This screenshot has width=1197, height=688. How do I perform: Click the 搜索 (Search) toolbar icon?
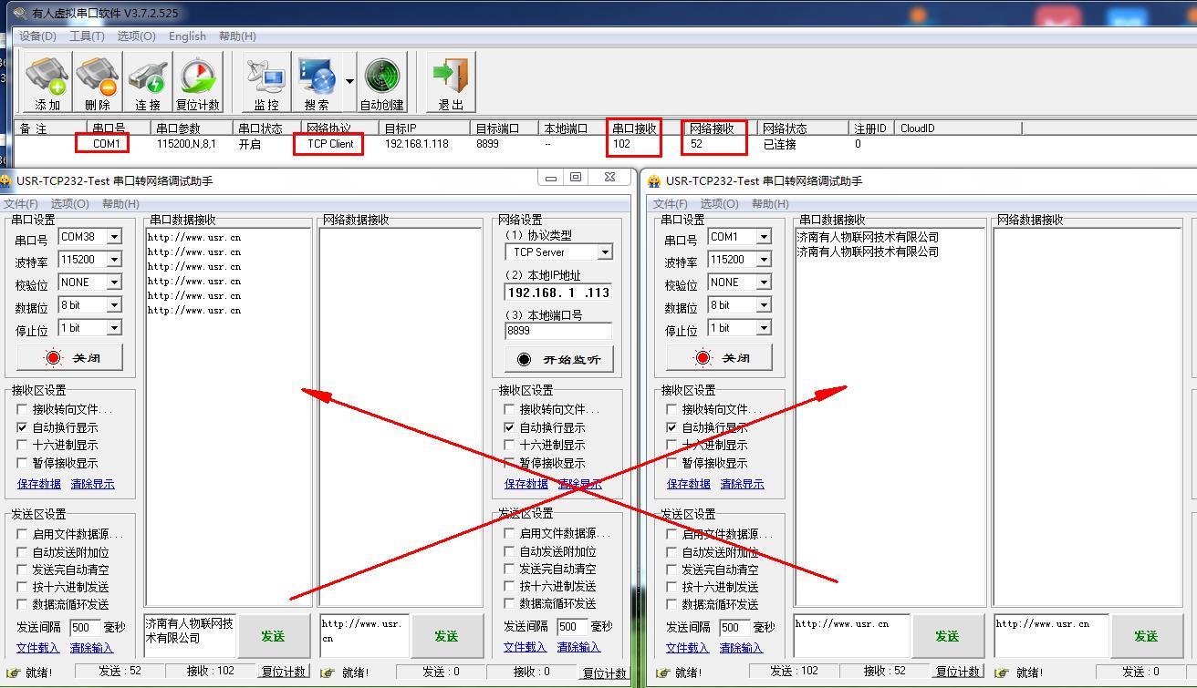tap(317, 82)
